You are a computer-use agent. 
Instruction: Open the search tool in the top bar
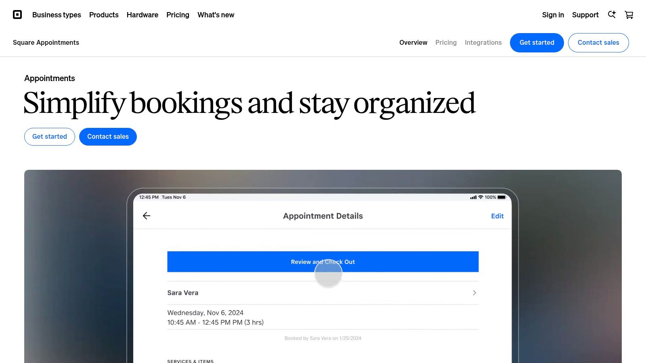612,15
